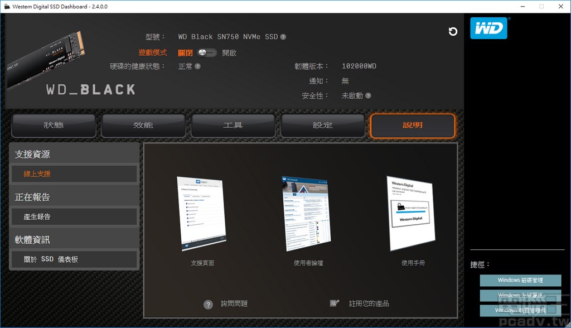Open the 工具 tab

233,126
